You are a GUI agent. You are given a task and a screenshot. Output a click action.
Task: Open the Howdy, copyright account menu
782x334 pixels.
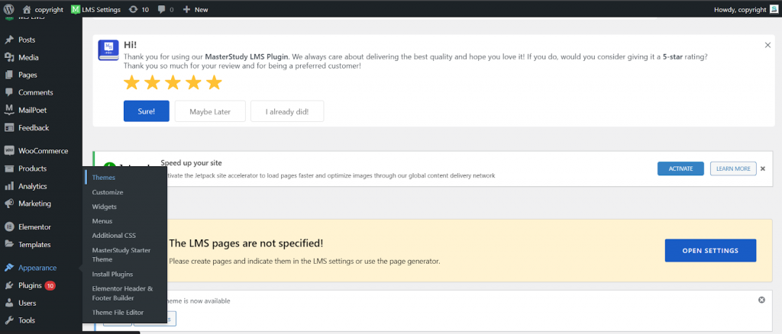(x=746, y=9)
